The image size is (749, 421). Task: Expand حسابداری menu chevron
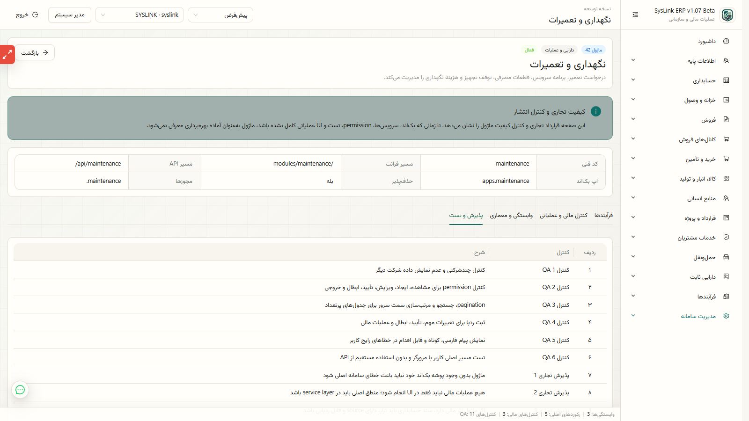633,80
